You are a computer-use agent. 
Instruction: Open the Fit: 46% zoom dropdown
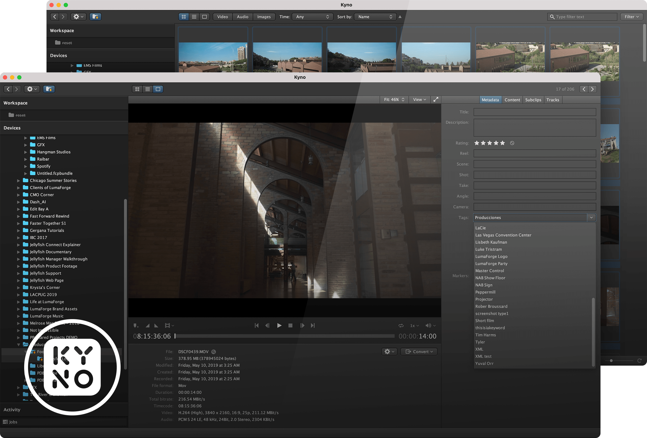(394, 100)
